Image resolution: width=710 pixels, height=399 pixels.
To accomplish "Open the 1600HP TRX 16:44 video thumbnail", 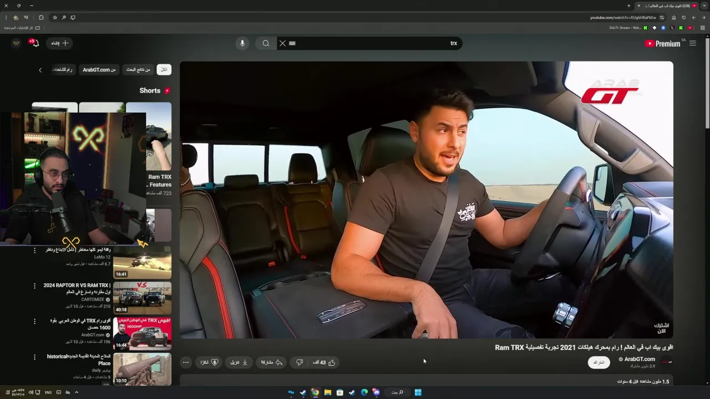I will tap(143, 334).
